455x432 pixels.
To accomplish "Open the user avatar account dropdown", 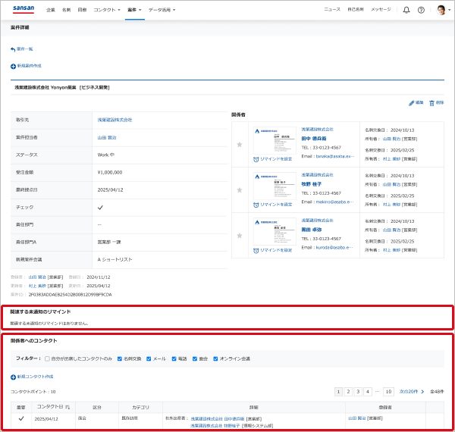I will (442, 10).
